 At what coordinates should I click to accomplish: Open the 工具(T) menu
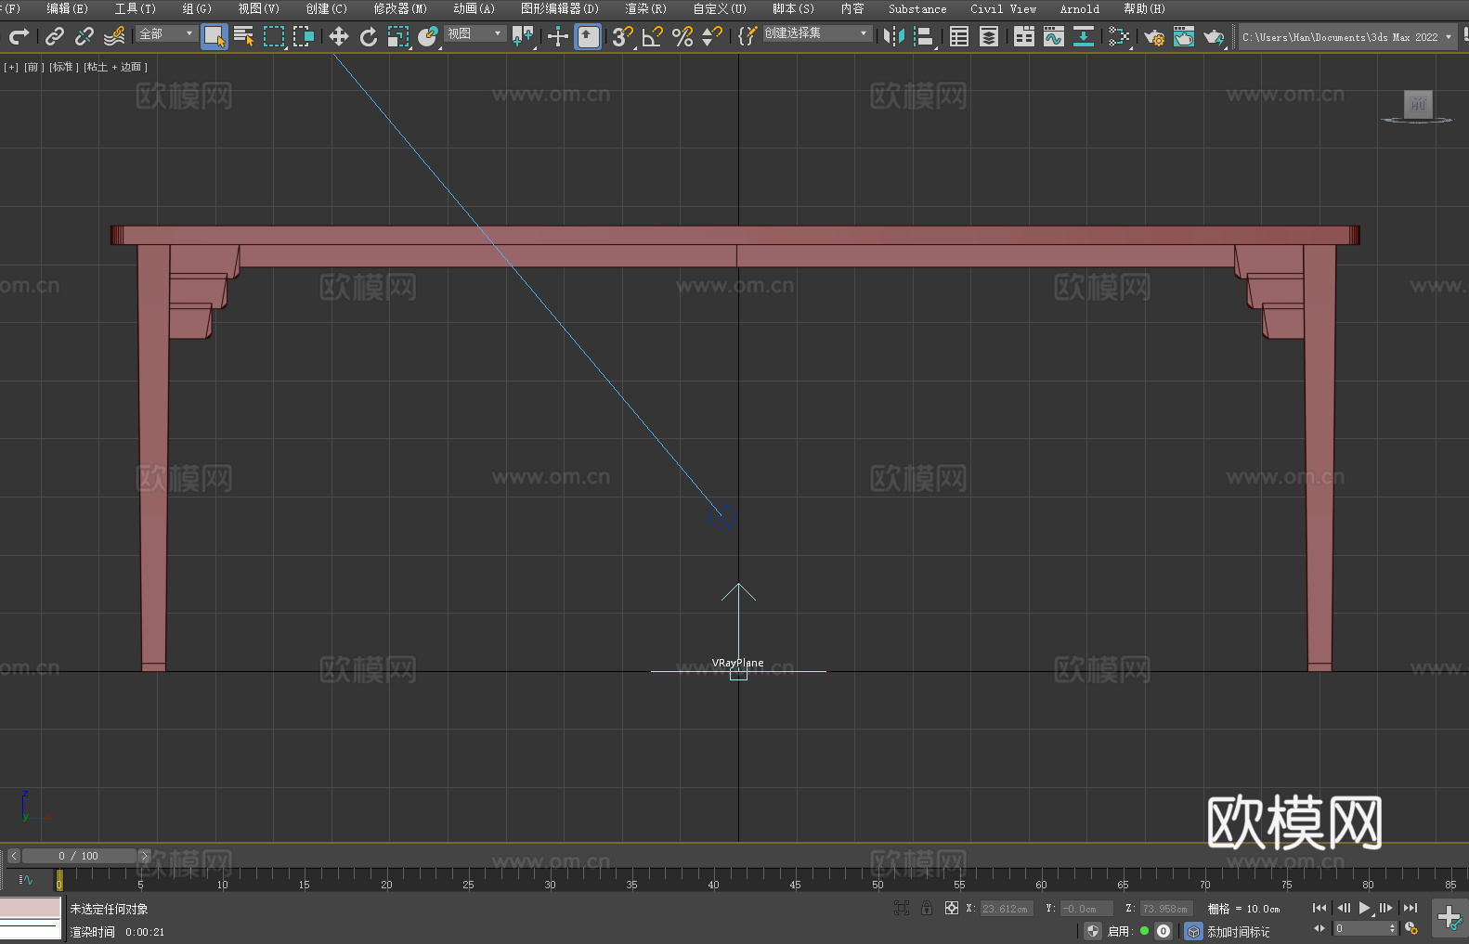click(x=136, y=8)
